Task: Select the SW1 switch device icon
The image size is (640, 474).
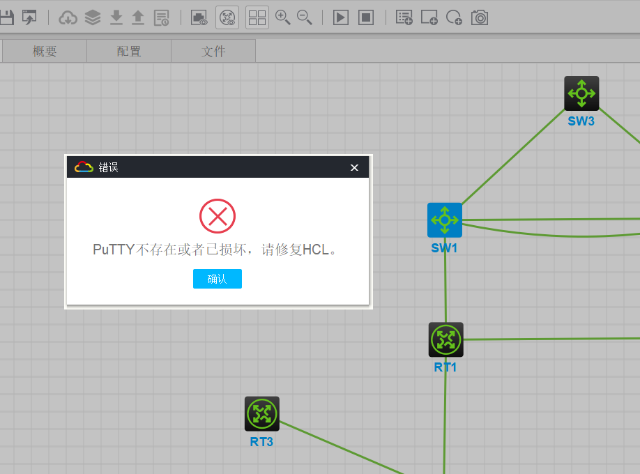Action: tap(445, 220)
